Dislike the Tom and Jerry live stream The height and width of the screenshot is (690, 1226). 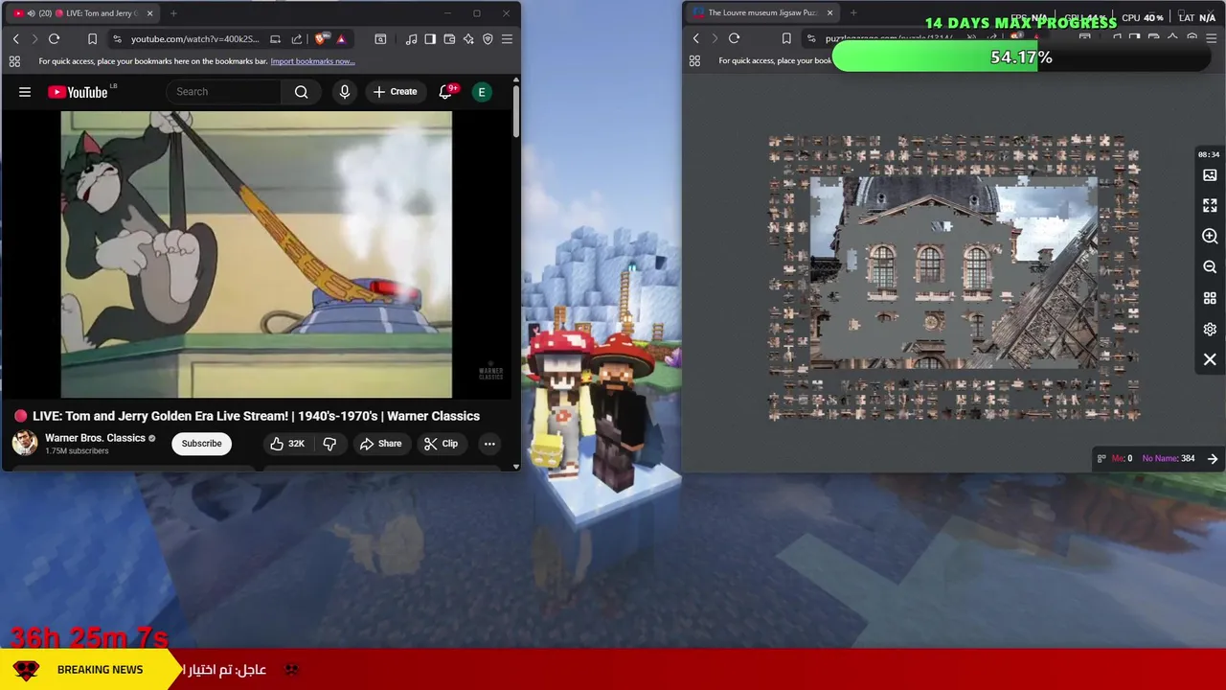[329, 444]
